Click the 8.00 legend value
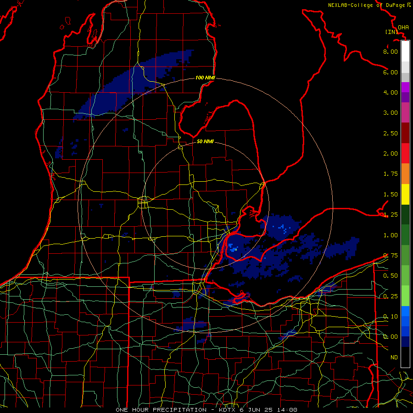This screenshot has width=413, height=413. 391,51
